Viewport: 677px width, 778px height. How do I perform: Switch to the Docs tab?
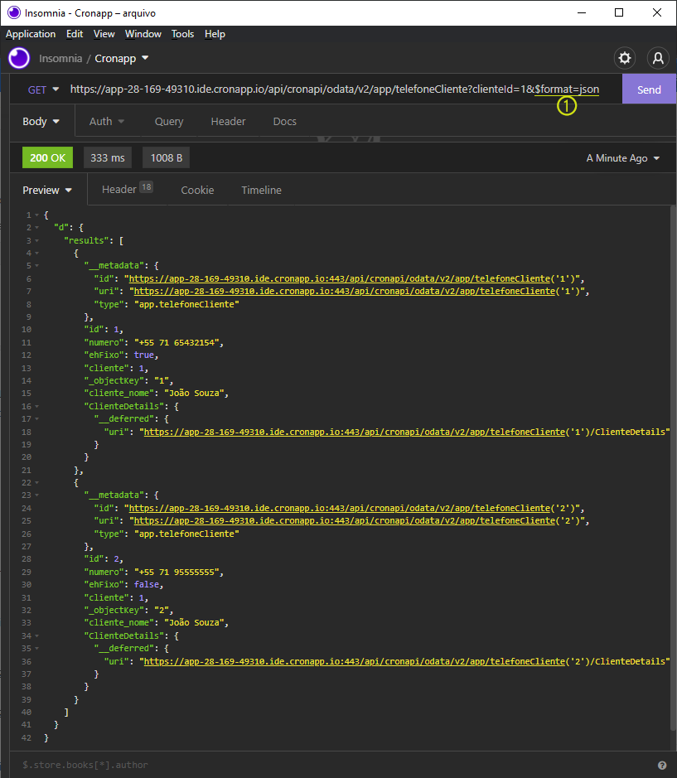point(285,122)
